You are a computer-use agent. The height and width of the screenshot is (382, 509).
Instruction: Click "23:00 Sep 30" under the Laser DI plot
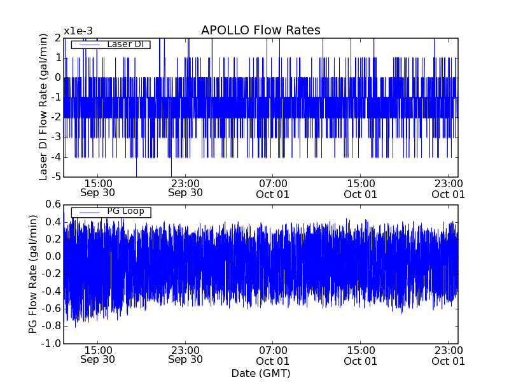tap(185, 188)
